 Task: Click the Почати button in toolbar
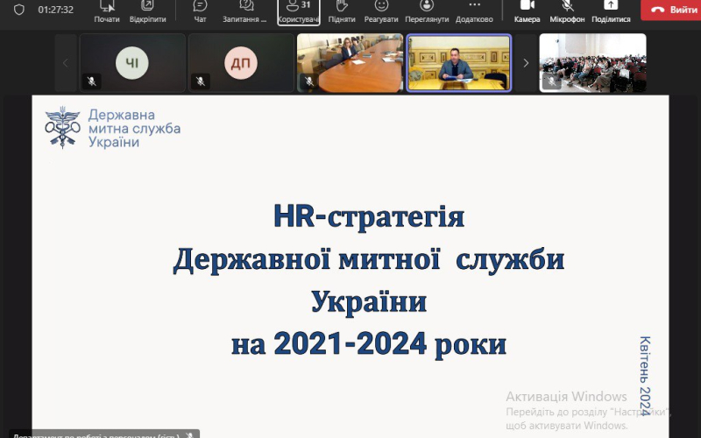click(107, 12)
